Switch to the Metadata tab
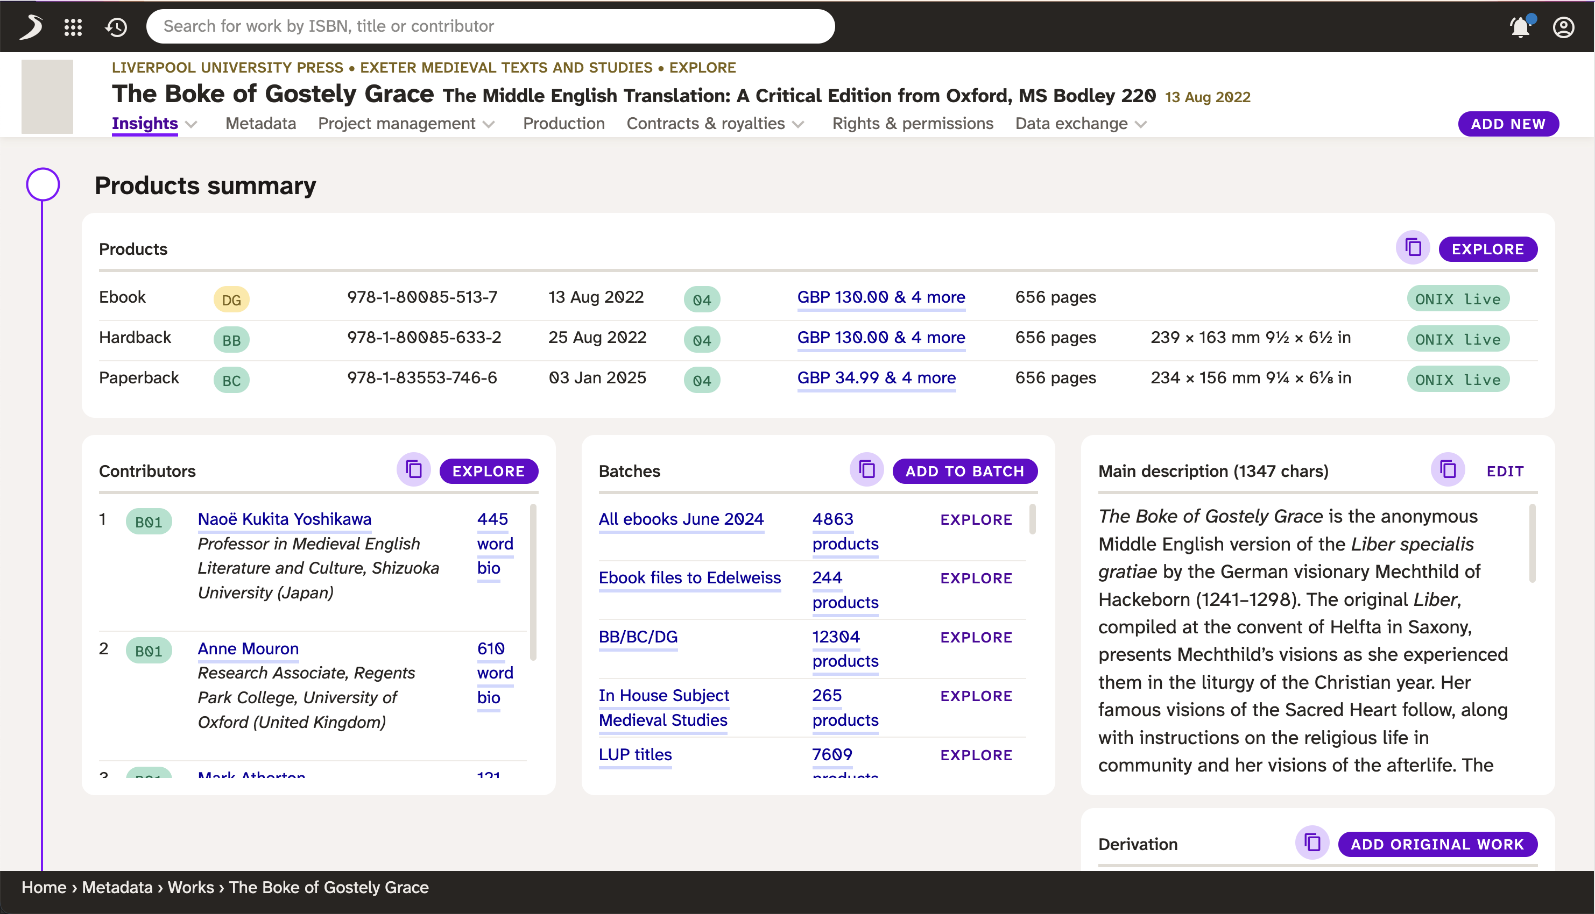The width and height of the screenshot is (1595, 914). tap(260, 124)
